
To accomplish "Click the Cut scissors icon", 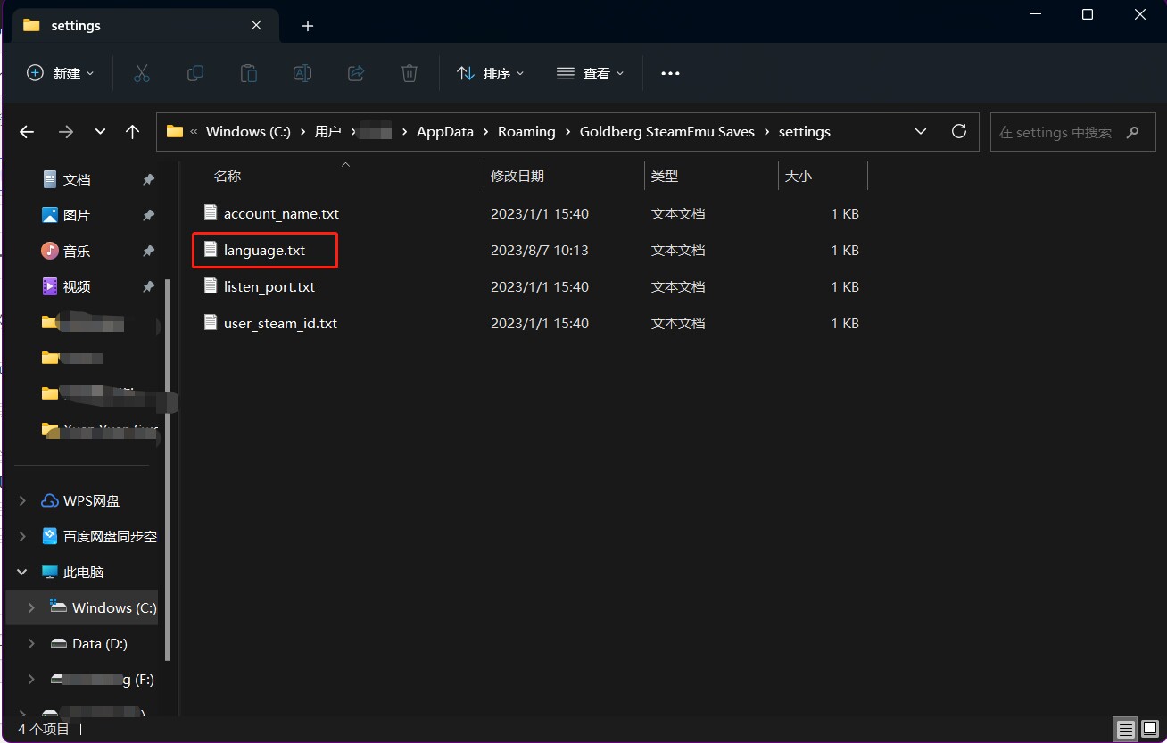I will click(x=141, y=73).
